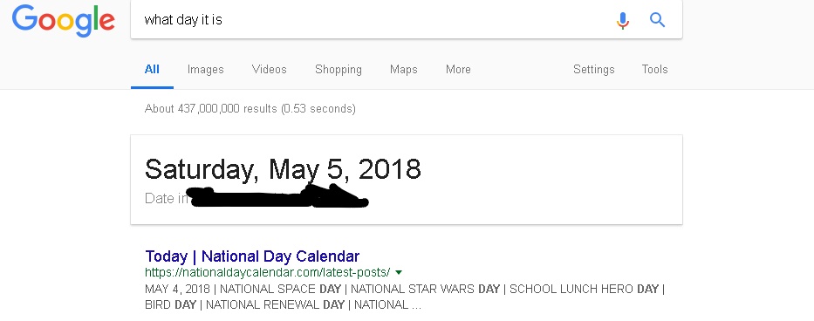This screenshot has height=321, width=814.
Task: Expand the More search categories menu
Action: tap(458, 69)
